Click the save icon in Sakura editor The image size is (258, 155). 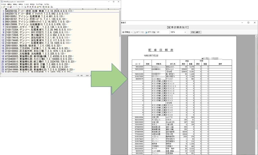click(8, 7)
